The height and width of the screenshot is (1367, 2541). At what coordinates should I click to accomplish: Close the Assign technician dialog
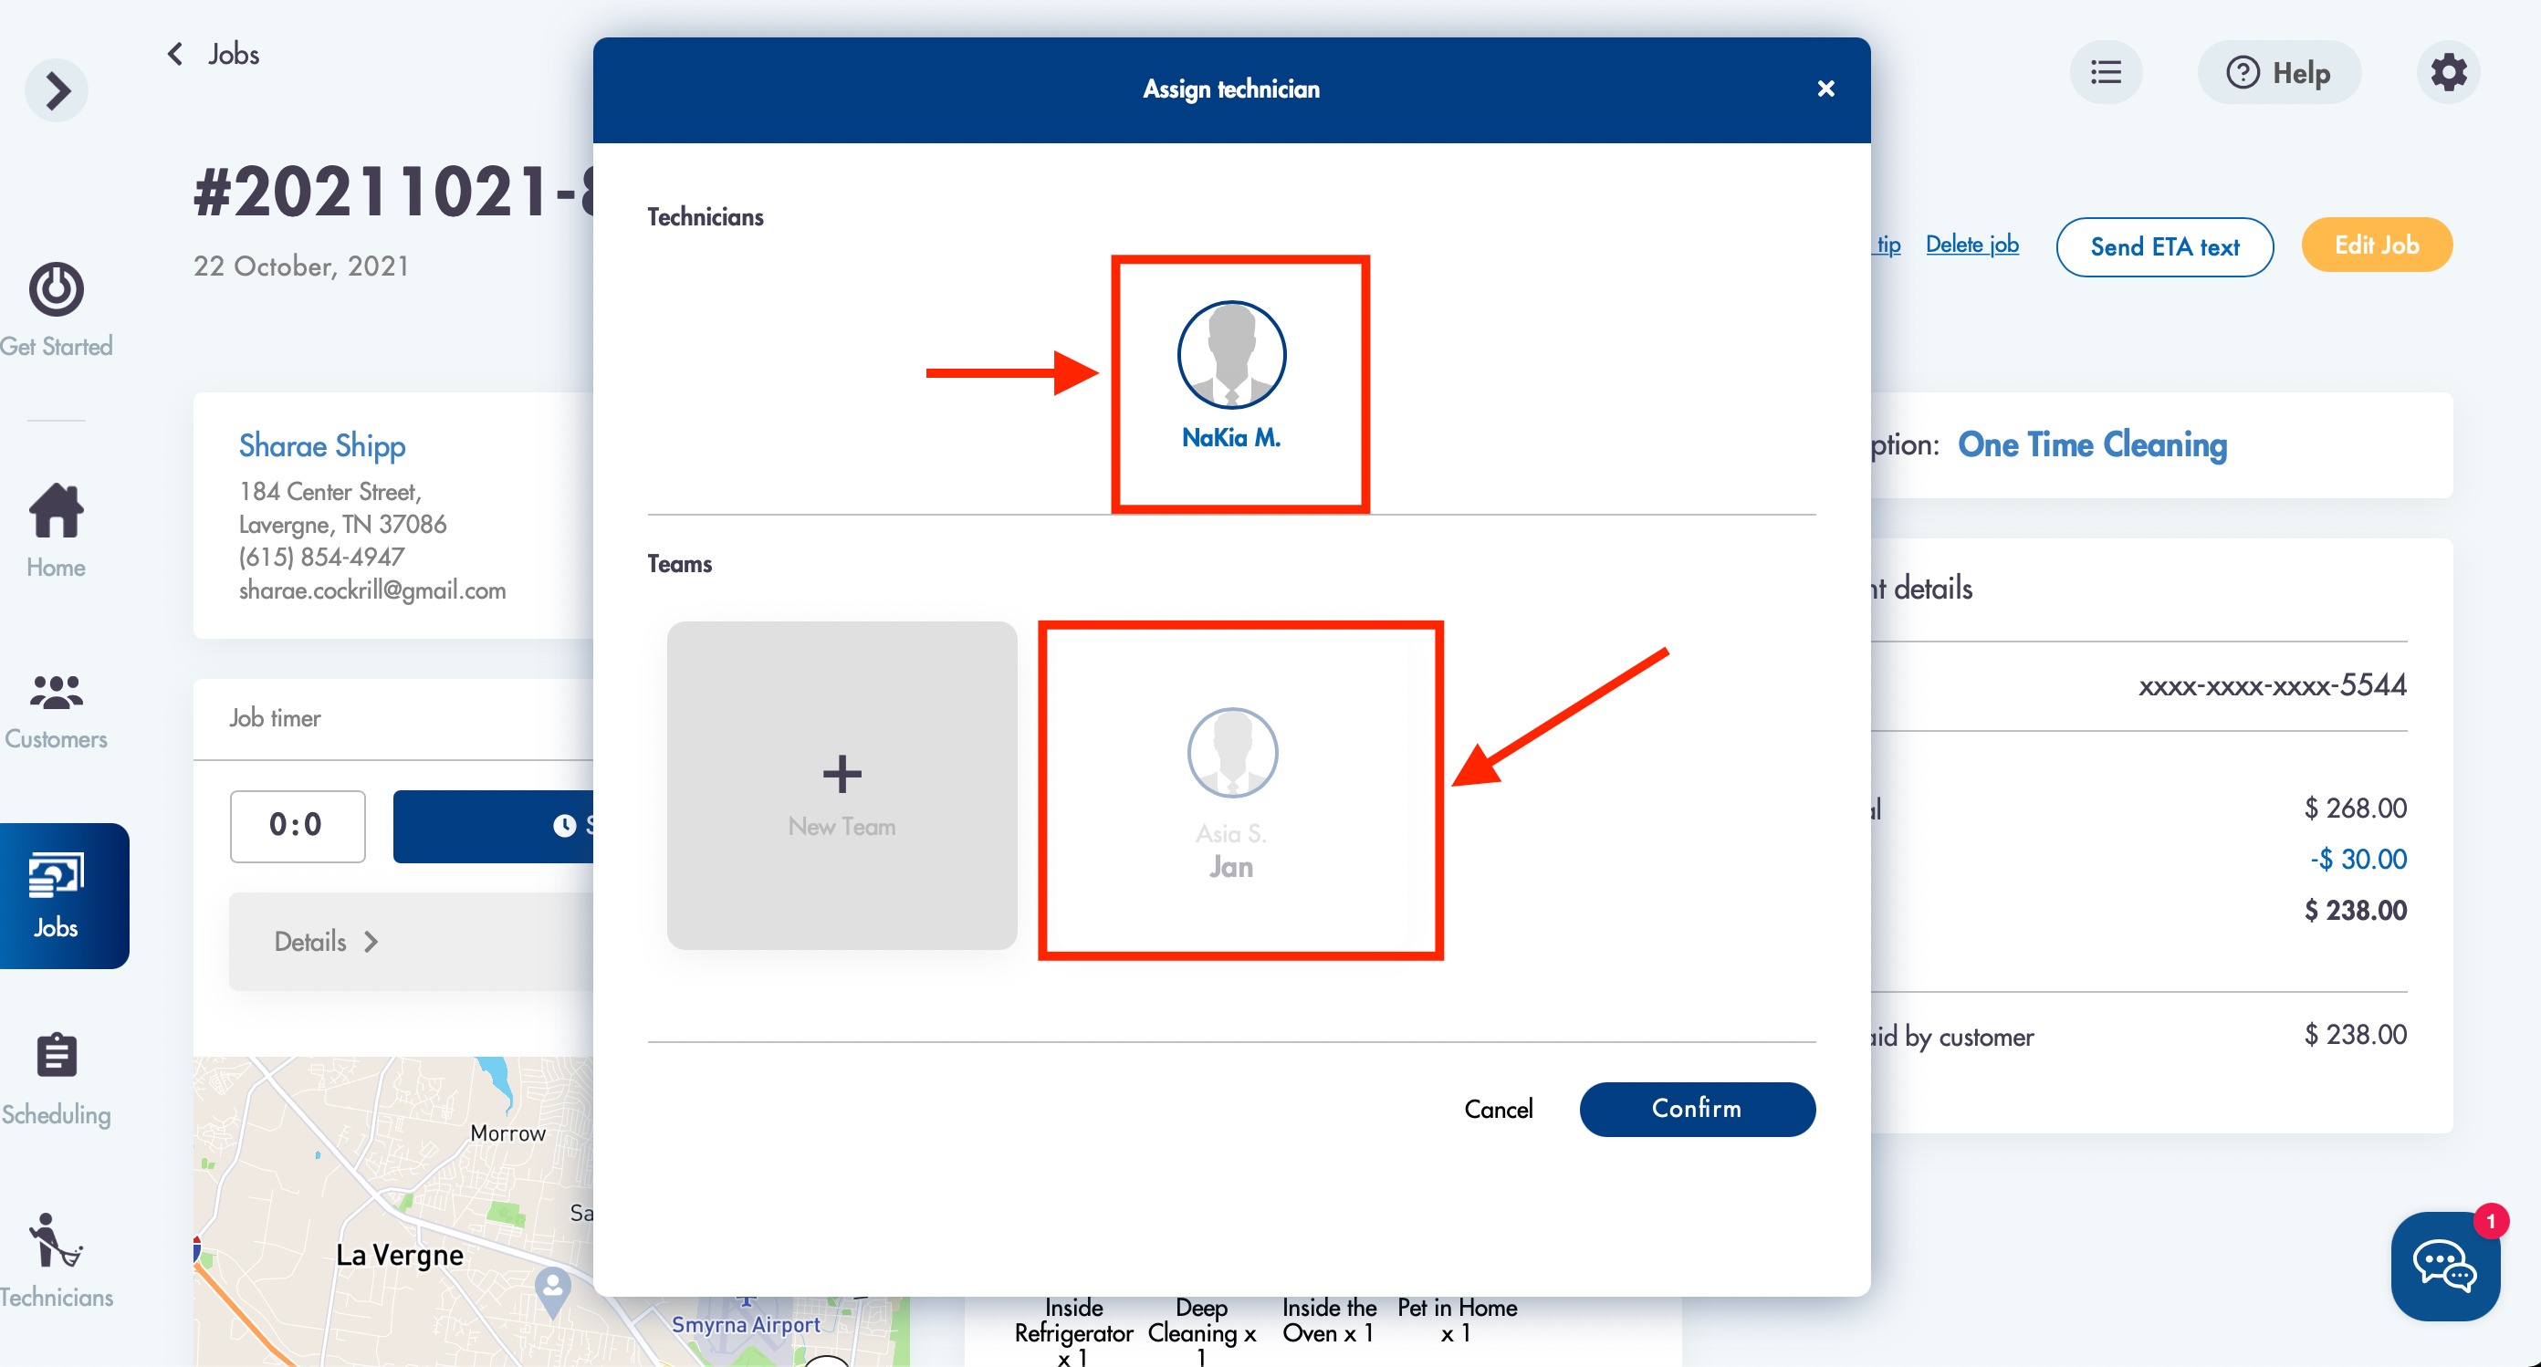1825,89
